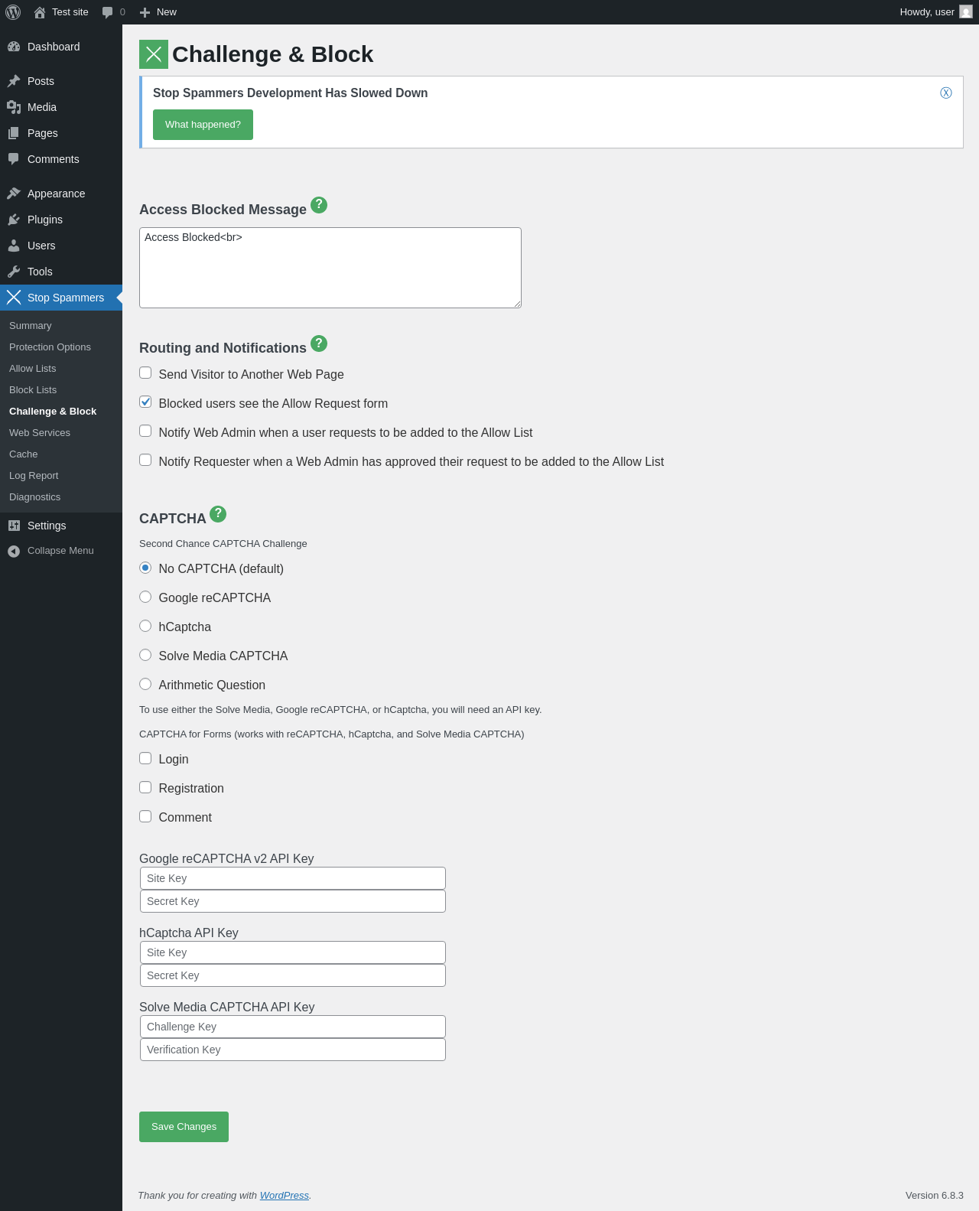Follow the WordPress footer link
979x1211 pixels.
pyautogui.click(x=284, y=1196)
